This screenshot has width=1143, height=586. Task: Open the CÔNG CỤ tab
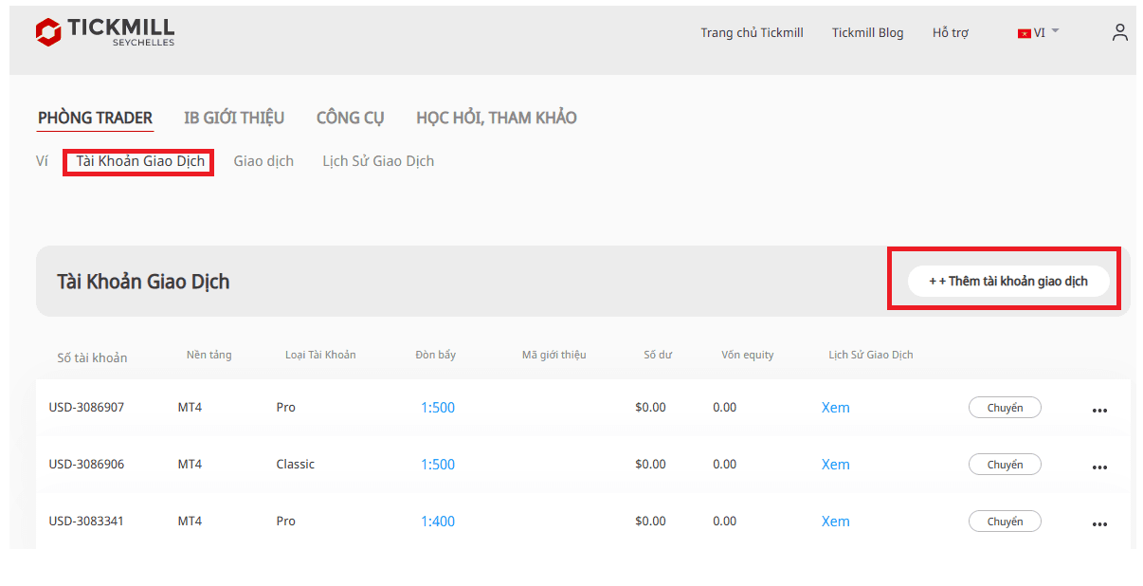point(351,118)
